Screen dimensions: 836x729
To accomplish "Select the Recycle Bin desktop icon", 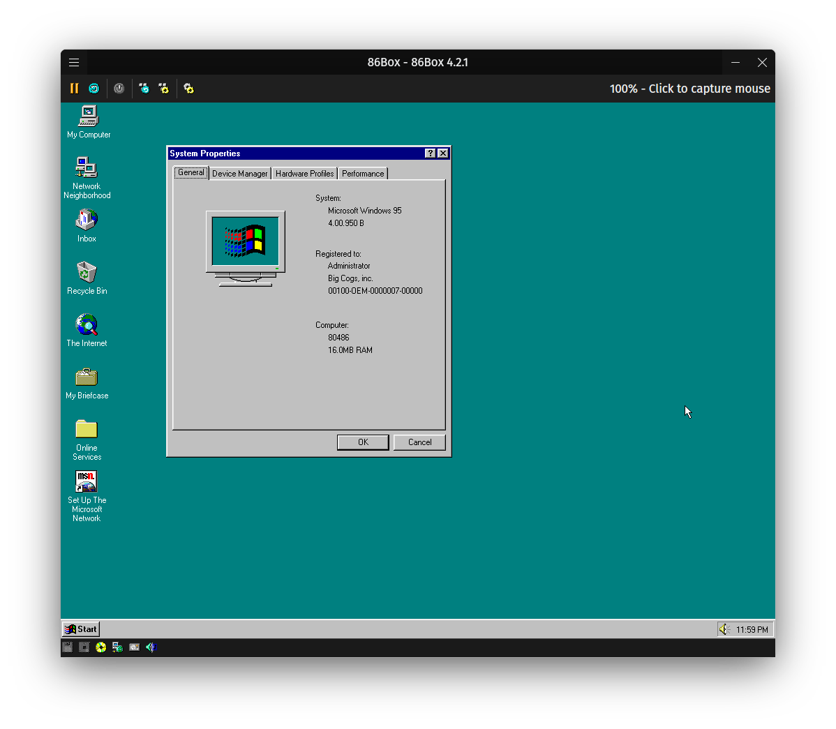I will click(x=87, y=272).
